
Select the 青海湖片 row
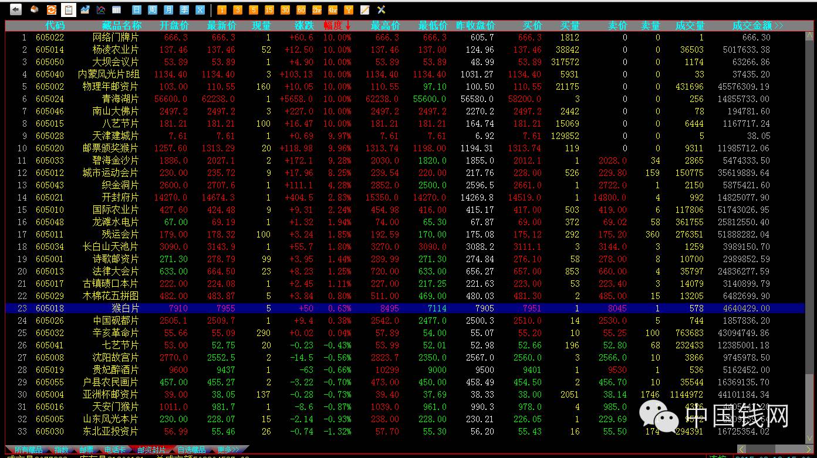[x=405, y=99]
